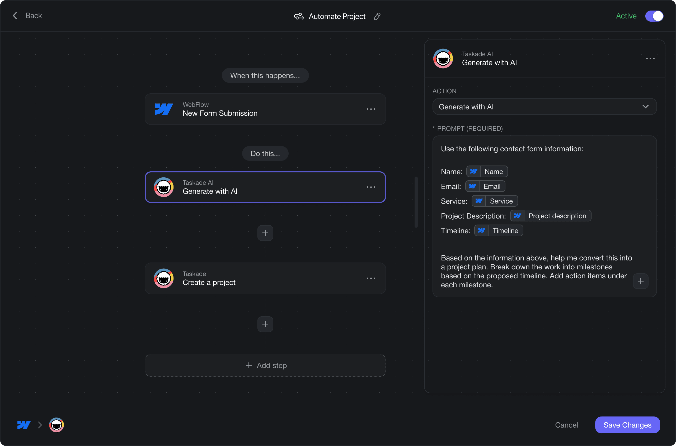Open WebFlow trigger three-dot menu
676x446 pixels.
371,109
